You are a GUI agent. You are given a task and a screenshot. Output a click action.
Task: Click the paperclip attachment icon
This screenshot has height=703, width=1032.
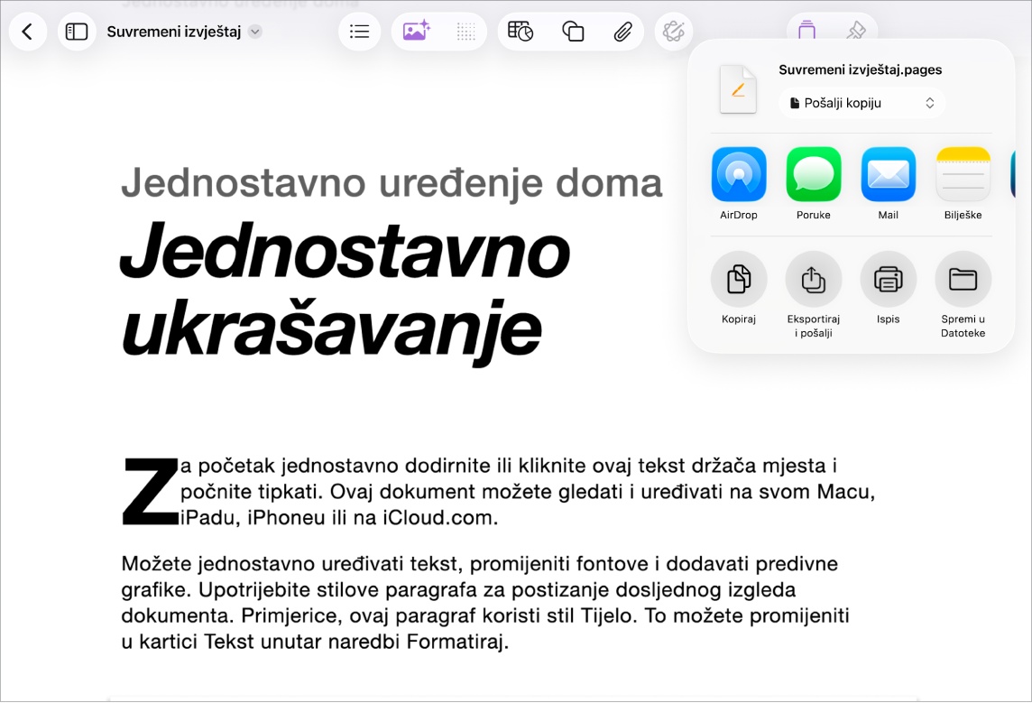tap(622, 32)
